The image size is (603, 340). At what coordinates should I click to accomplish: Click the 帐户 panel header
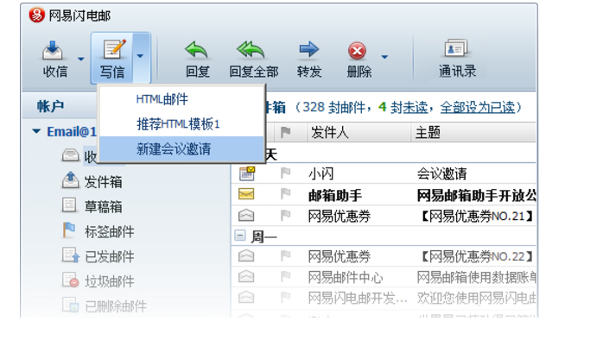pyautogui.click(x=50, y=106)
